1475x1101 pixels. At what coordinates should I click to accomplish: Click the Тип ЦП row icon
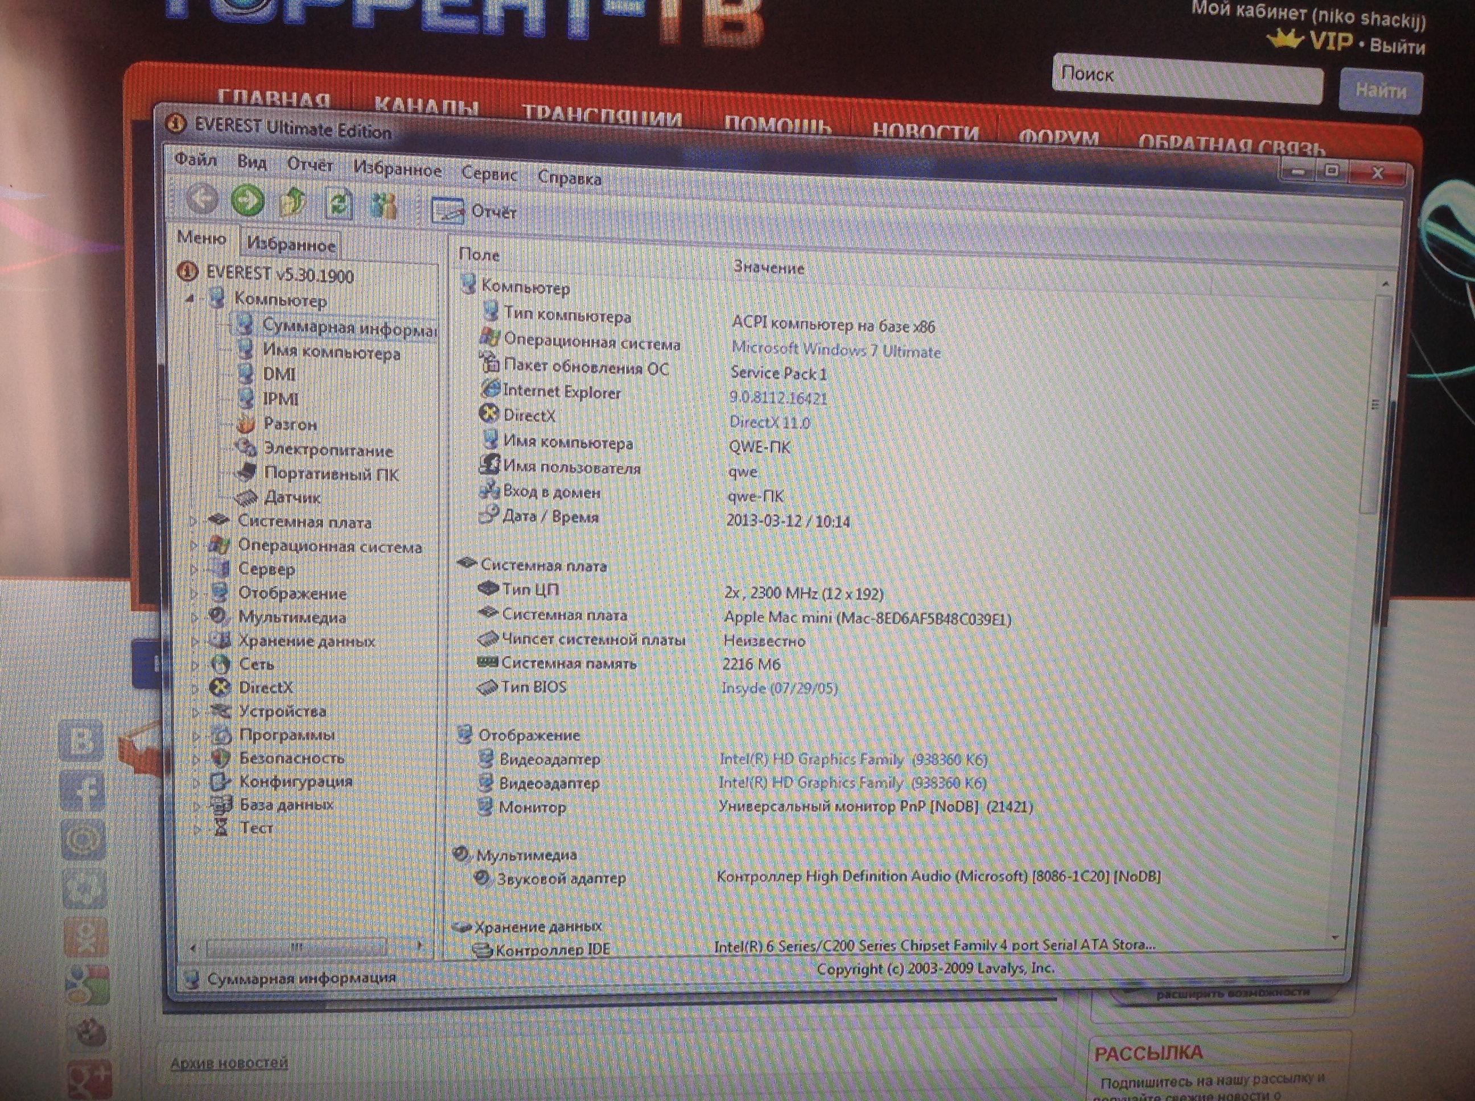tap(488, 589)
